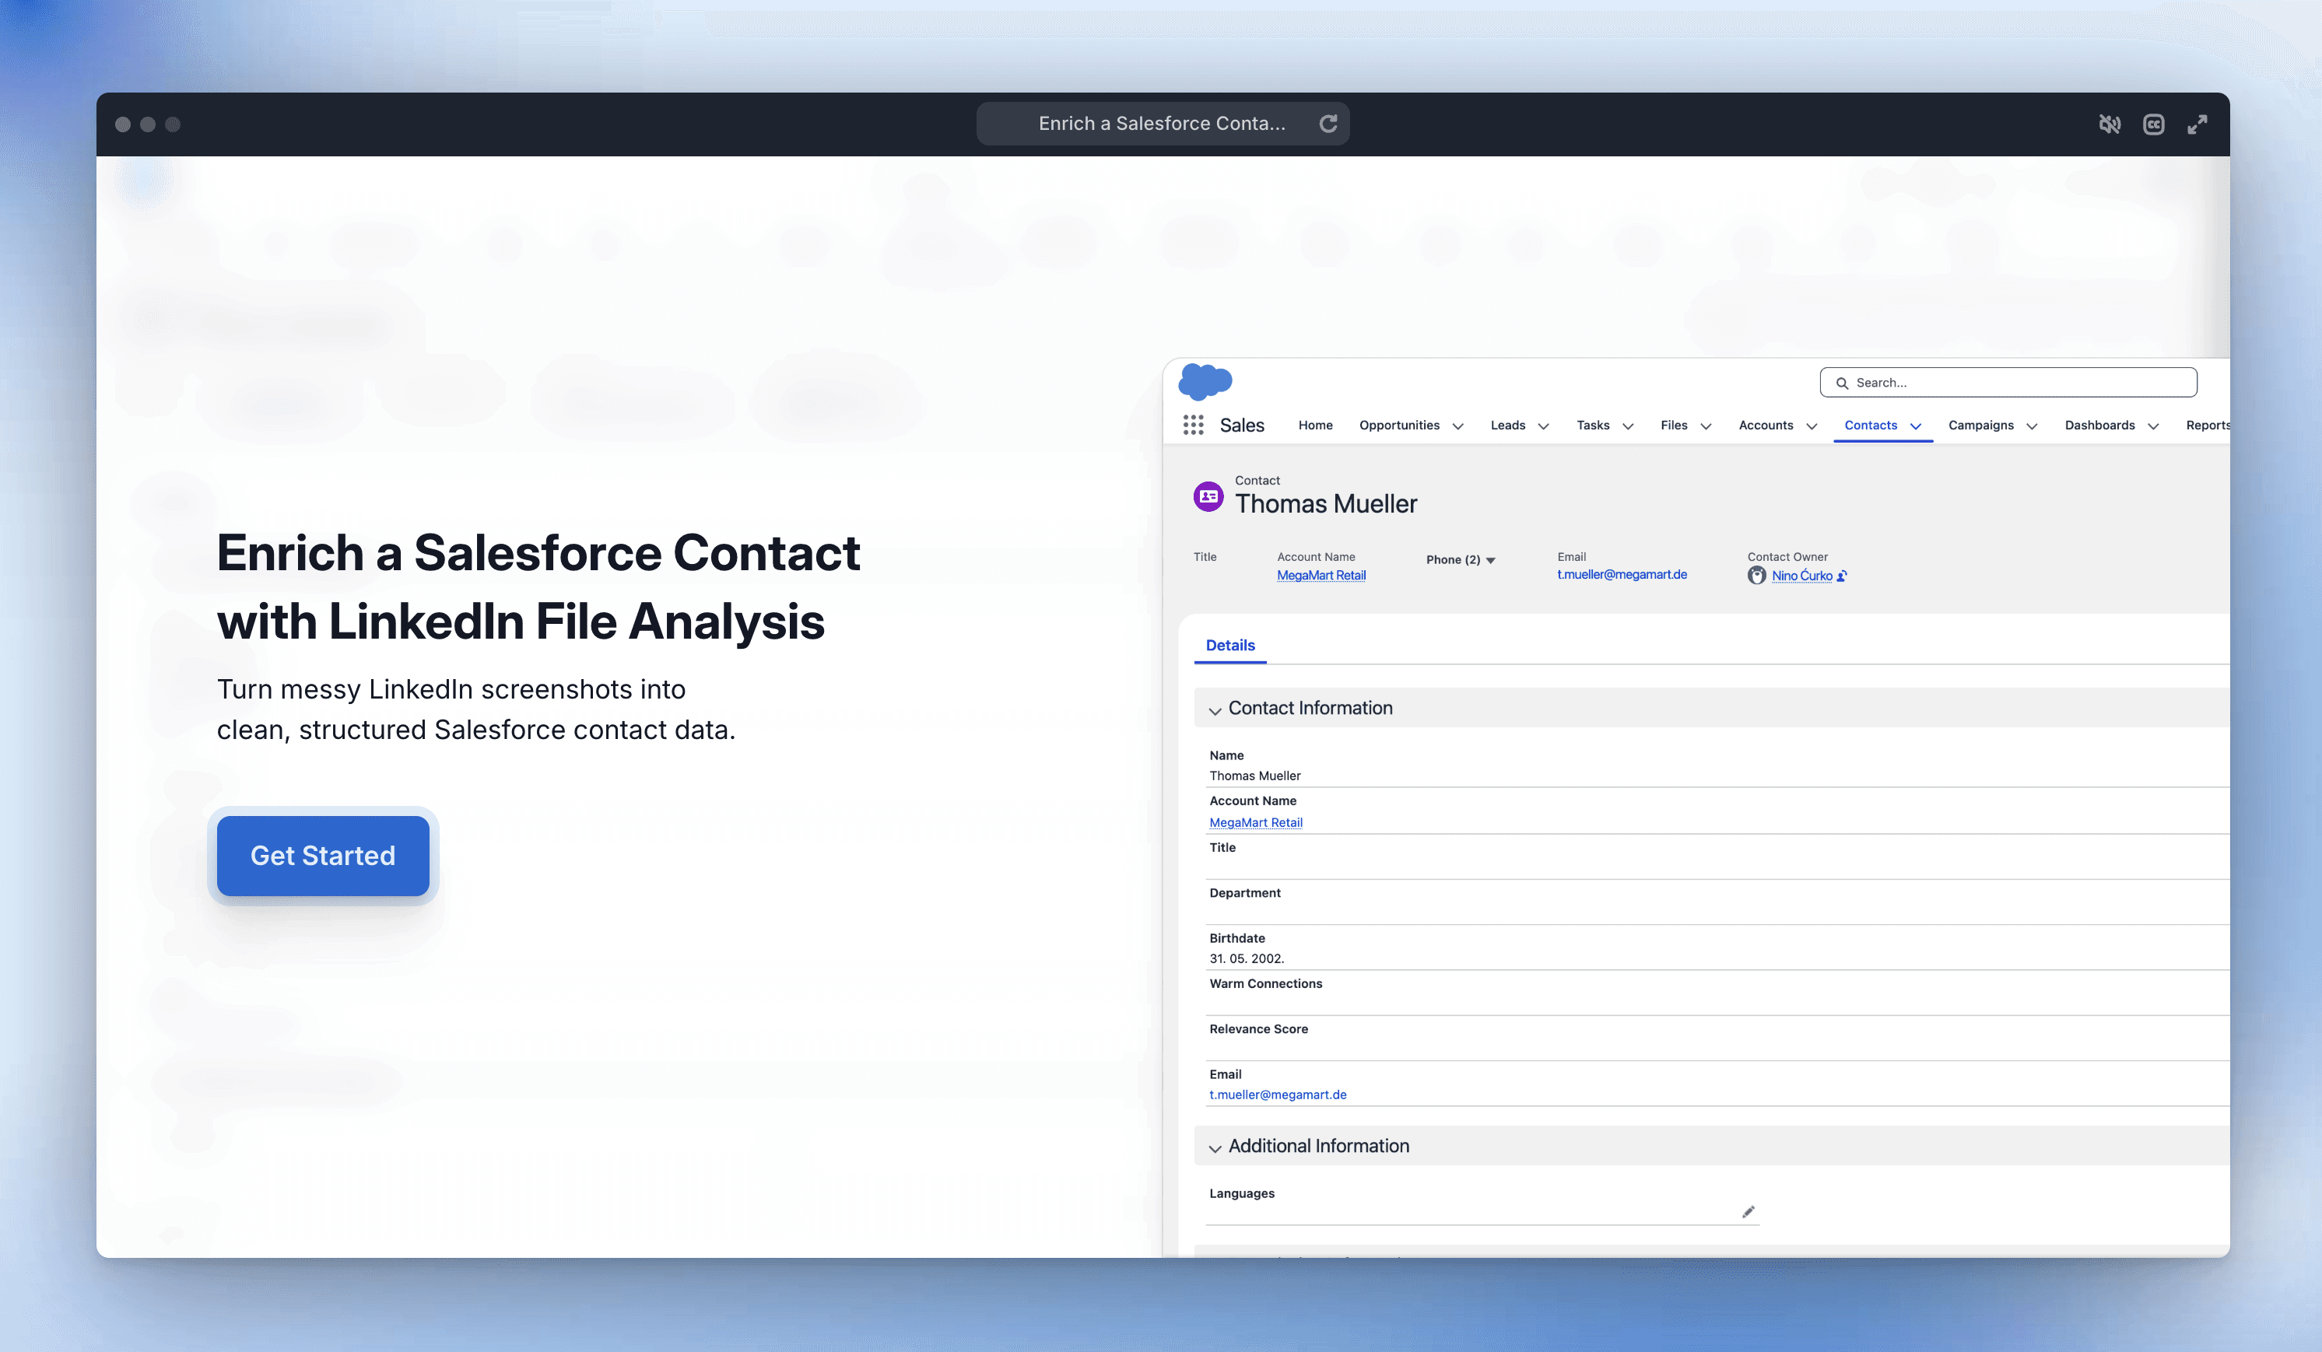Click the fullscreen expand arrows icon

point(2197,124)
